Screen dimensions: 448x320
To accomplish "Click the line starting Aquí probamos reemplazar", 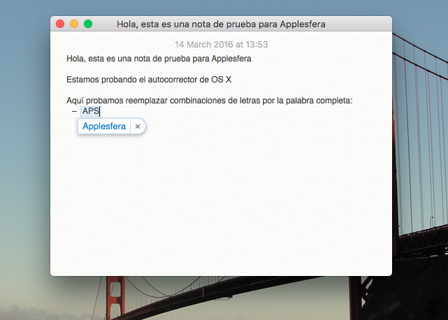I will [210, 101].
